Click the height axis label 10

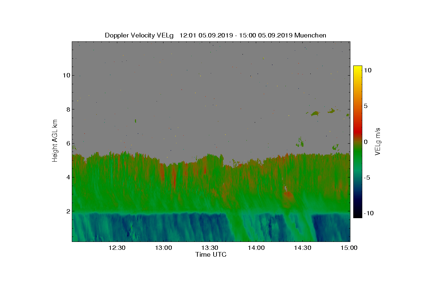point(66,75)
